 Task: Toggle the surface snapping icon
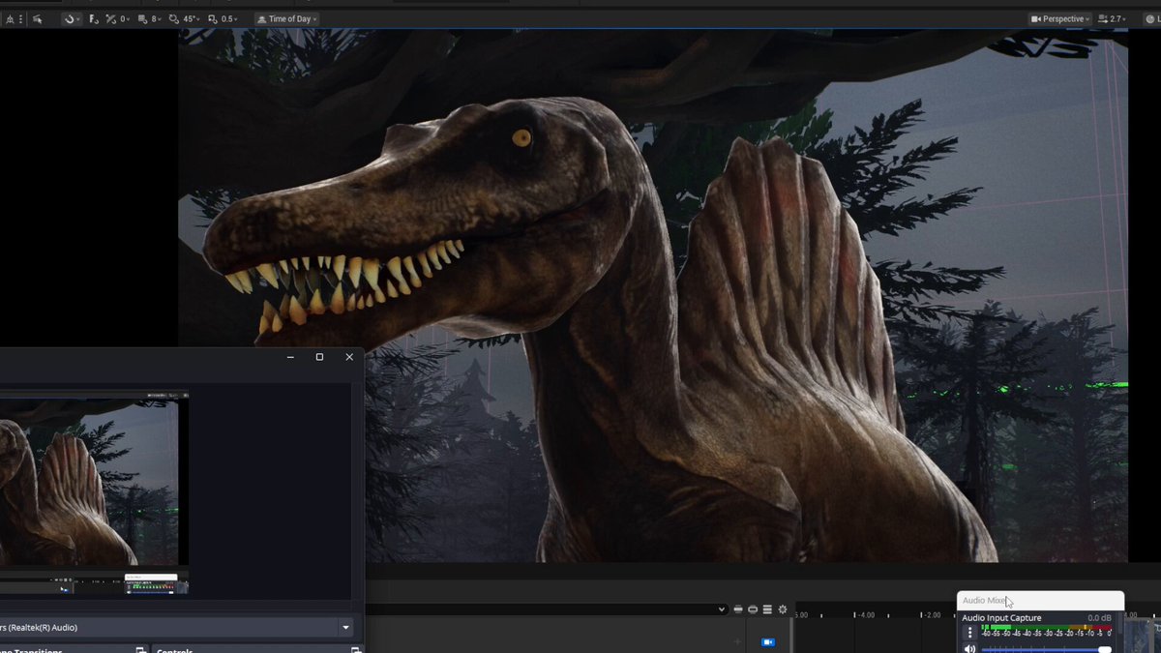[x=94, y=18]
